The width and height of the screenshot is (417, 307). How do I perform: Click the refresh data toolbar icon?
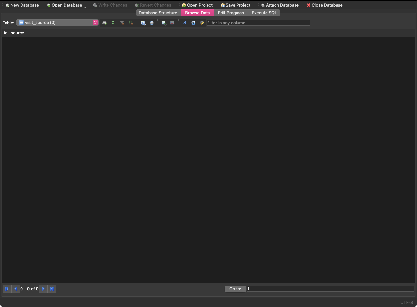tap(113, 23)
